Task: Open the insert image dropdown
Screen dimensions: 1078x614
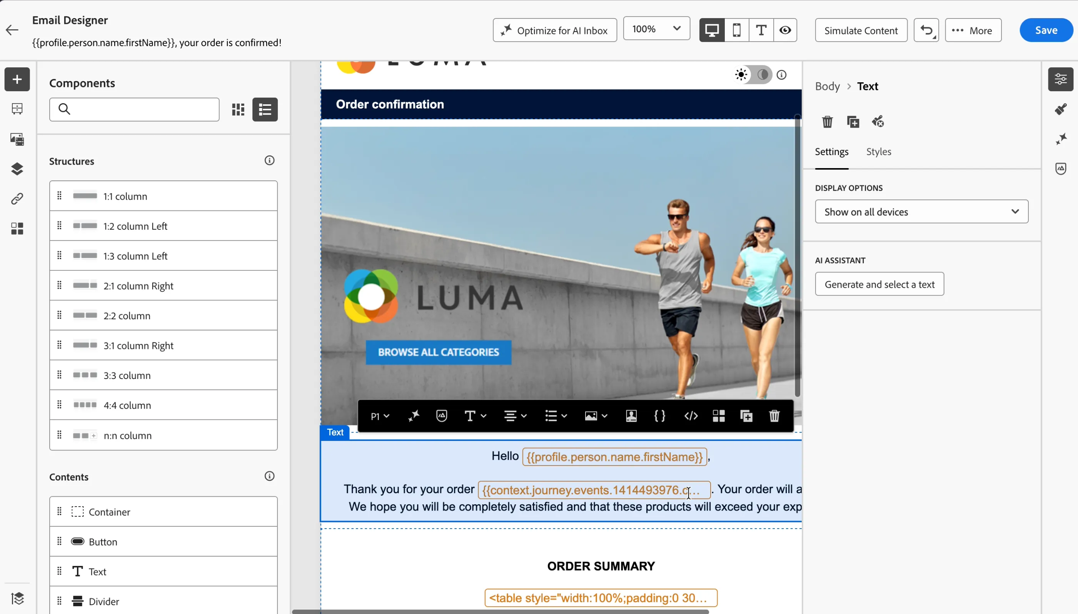Action: coord(596,416)
